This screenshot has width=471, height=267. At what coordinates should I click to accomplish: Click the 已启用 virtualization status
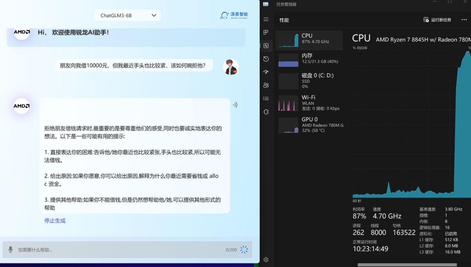click(x=451, y=234)
